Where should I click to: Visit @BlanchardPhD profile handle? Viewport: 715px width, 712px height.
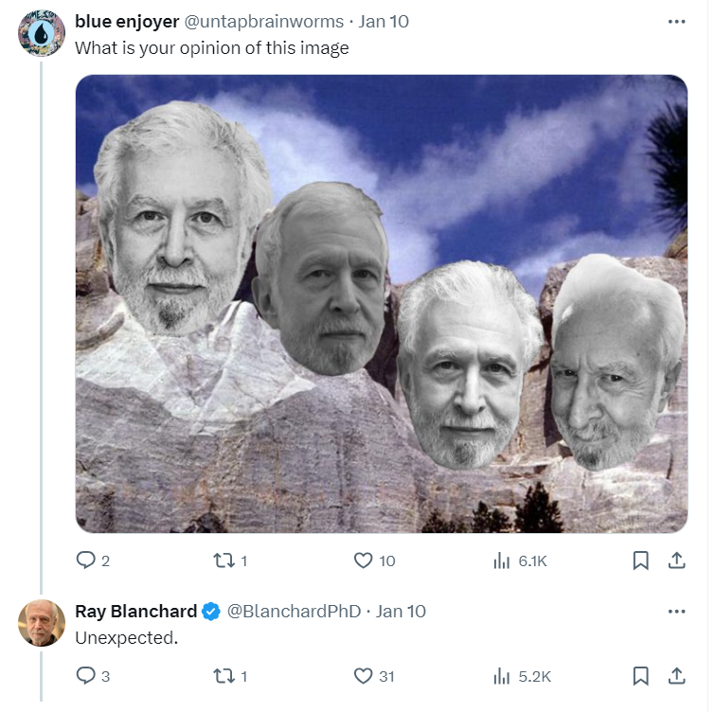point(294,612)
